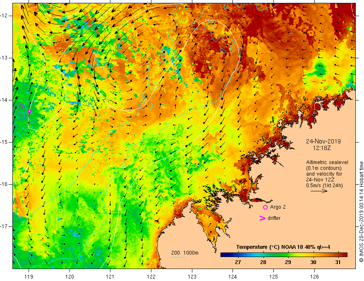Image resolution: width=364 pixels, height=281 pixels.
Task: Click the longitude axis label 125
Action: [273, 276]
